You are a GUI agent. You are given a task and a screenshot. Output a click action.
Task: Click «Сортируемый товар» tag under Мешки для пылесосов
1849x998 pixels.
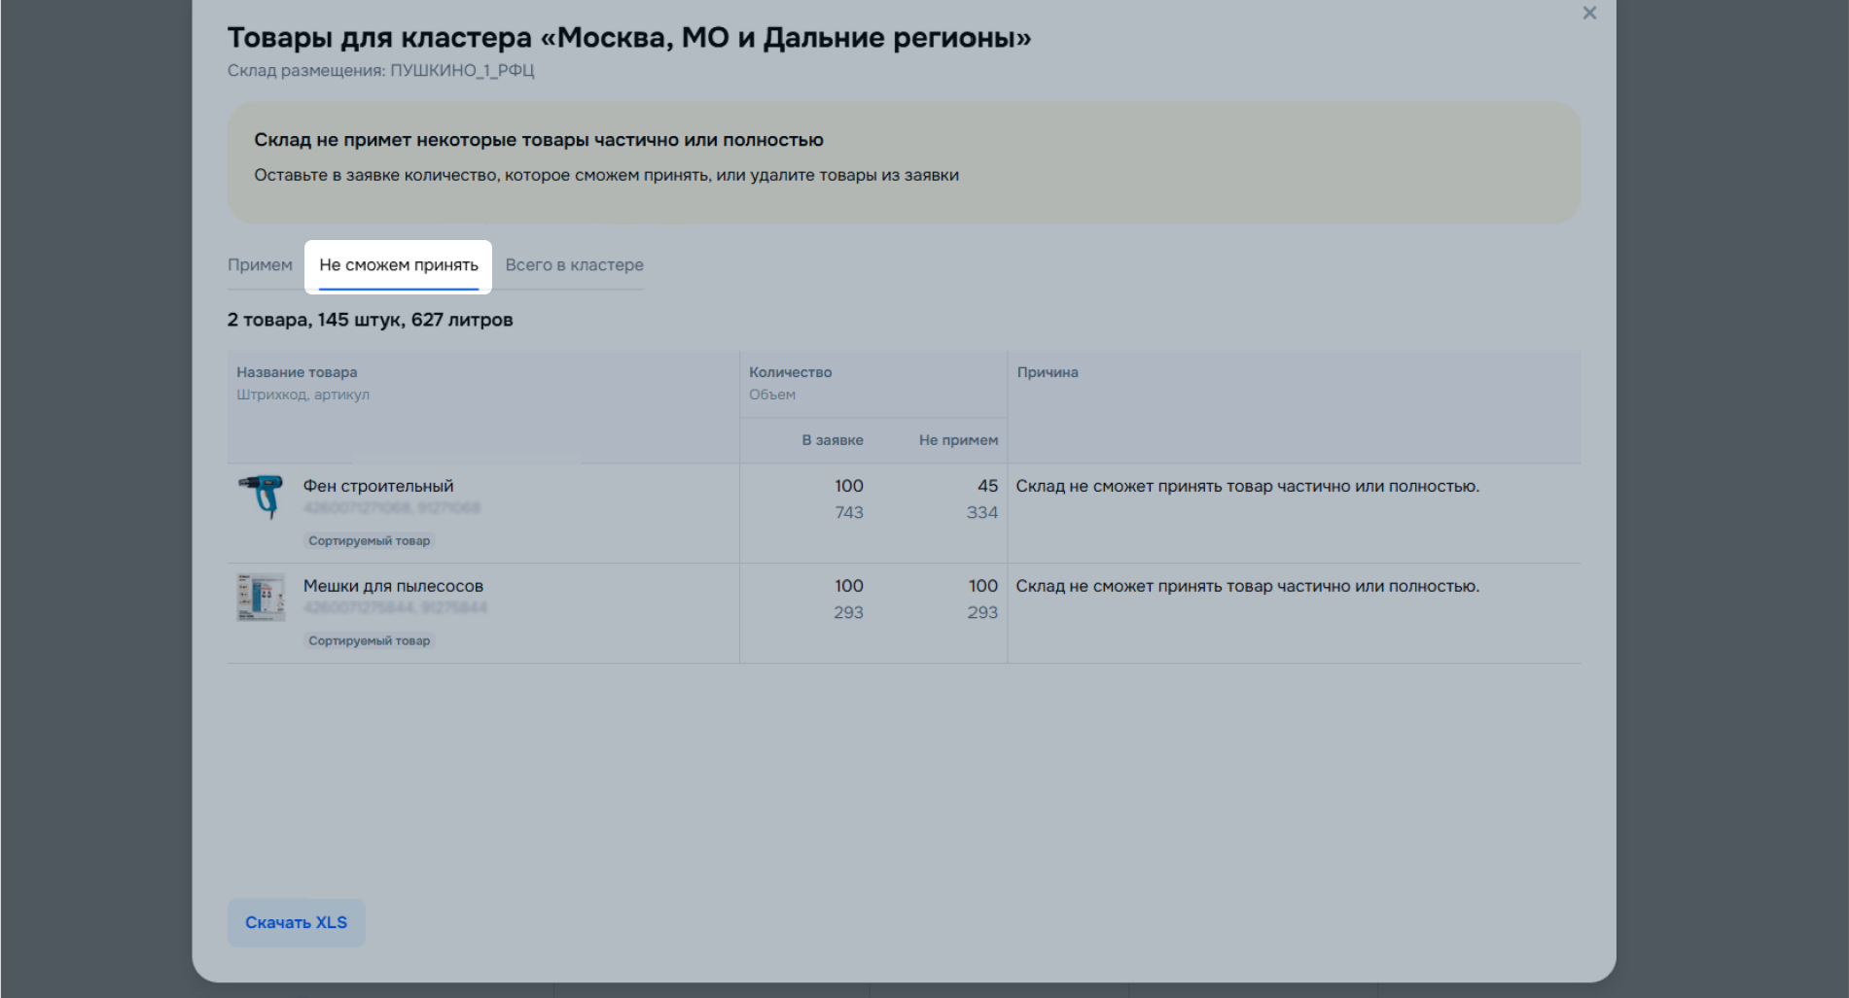369,641
